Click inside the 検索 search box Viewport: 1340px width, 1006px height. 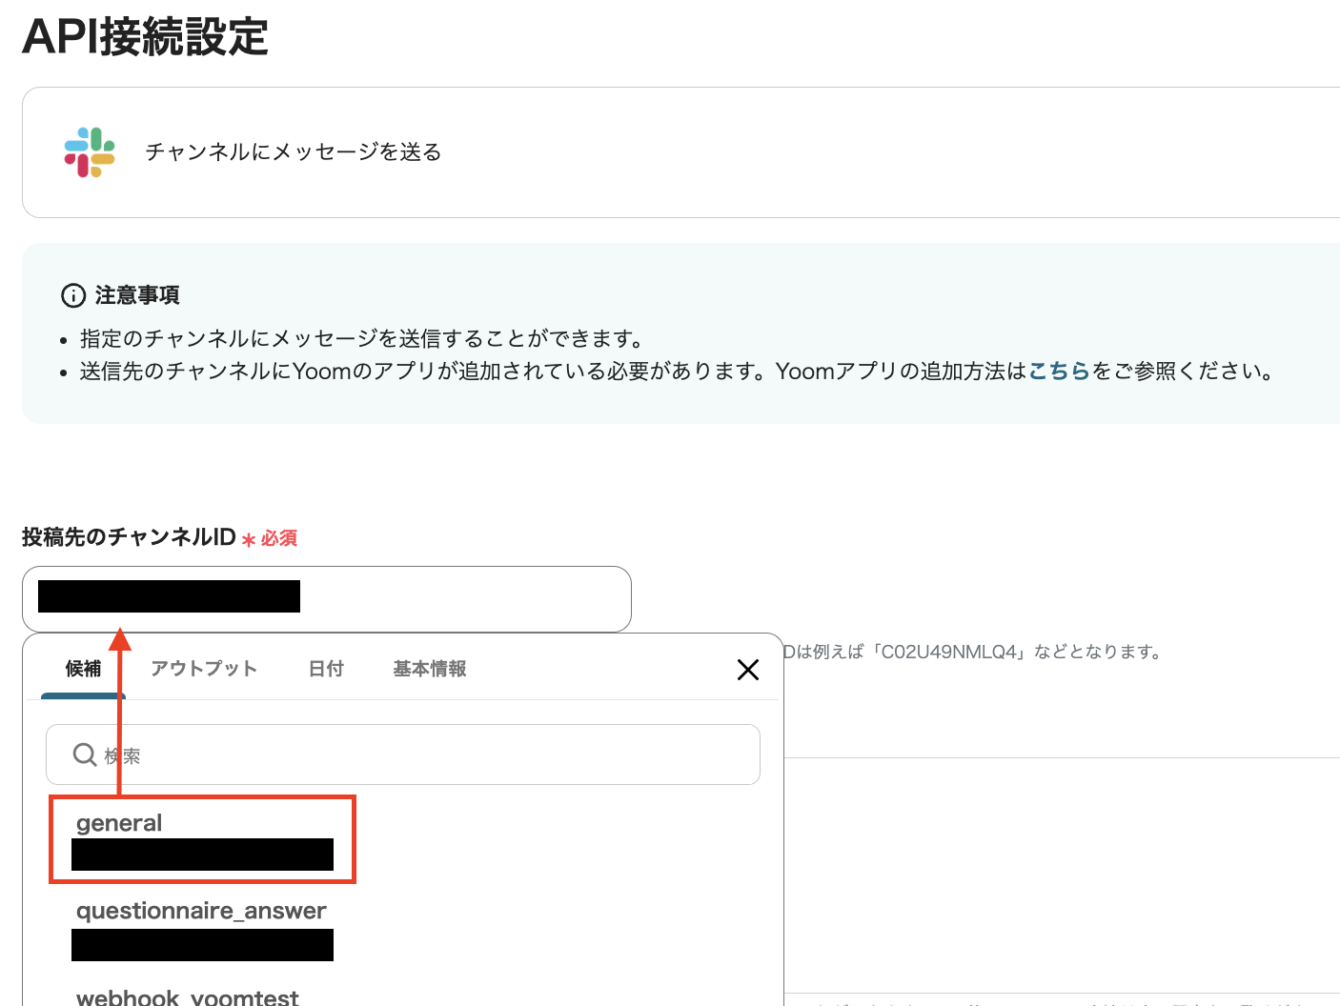[400, 754]
